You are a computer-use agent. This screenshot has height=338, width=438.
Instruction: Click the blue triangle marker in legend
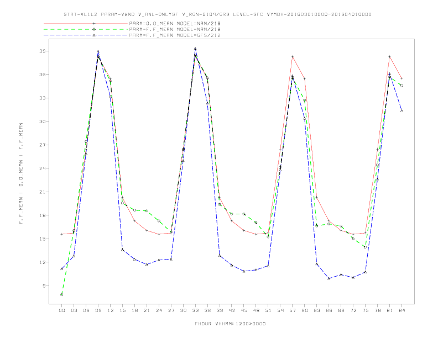pyautogui.click(x=94, y=35)
